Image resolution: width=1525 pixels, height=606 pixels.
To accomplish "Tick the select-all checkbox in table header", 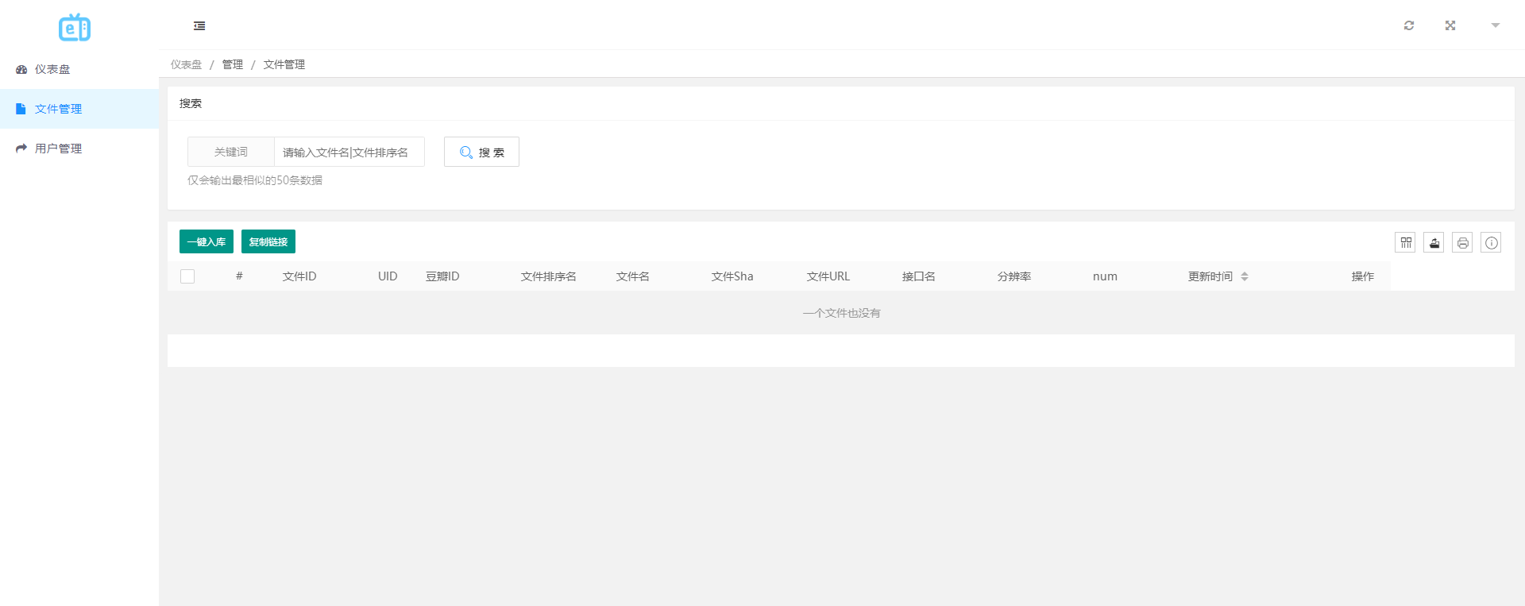I will pos(187,276).
